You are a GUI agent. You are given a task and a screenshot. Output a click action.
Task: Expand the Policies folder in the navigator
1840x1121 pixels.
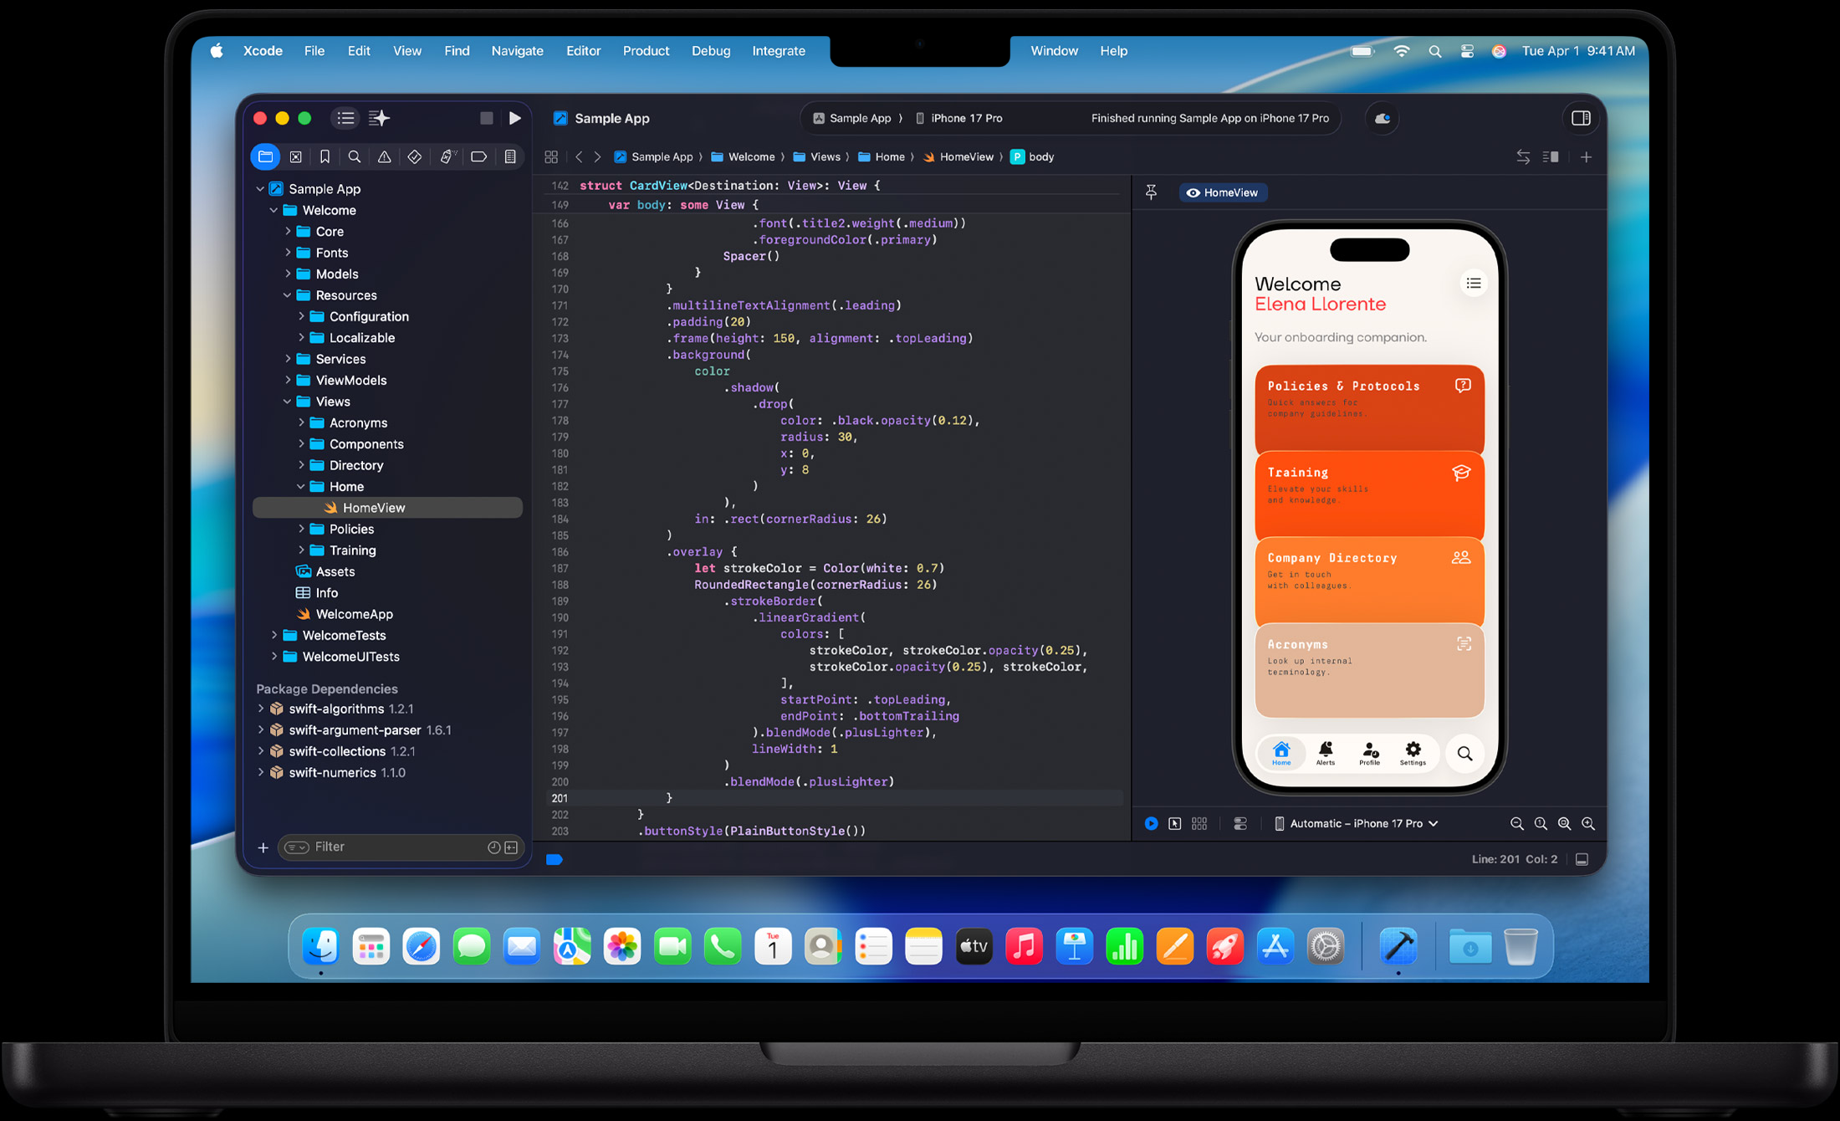(x=304, y=529)
